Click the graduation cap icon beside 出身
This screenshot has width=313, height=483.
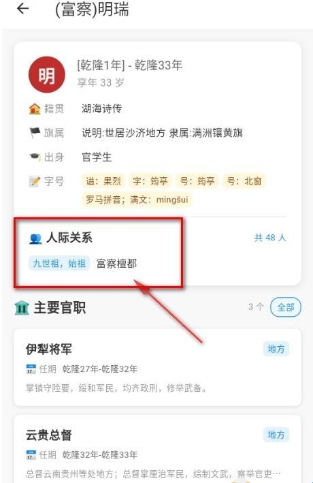[x=35, y=157]
